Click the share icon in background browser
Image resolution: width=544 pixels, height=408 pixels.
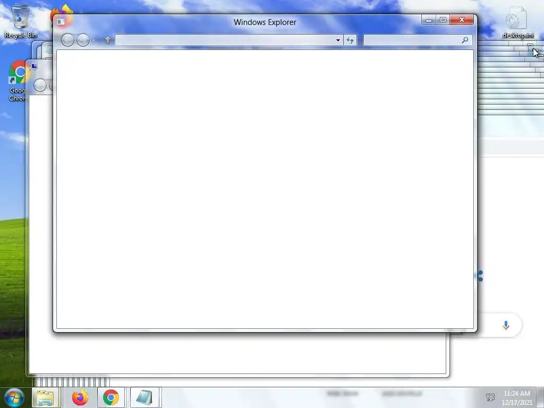tap(480, 276)
